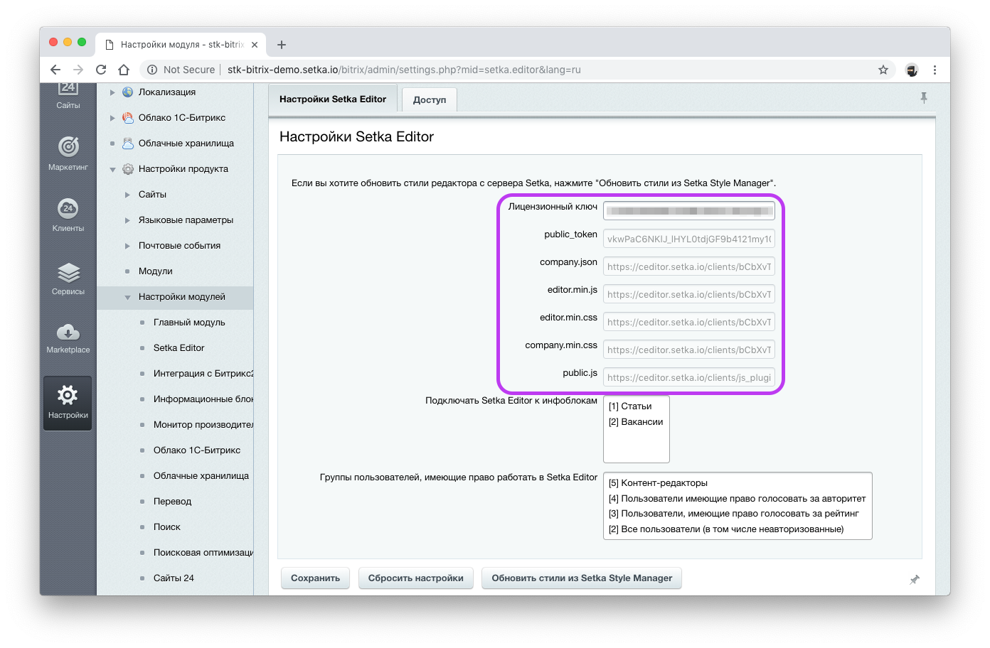Image resolution: width=990 pixels, height=648 pixels.
Task: Click Обновить стили из Setka Style Manager
Action: coord(581,578)
